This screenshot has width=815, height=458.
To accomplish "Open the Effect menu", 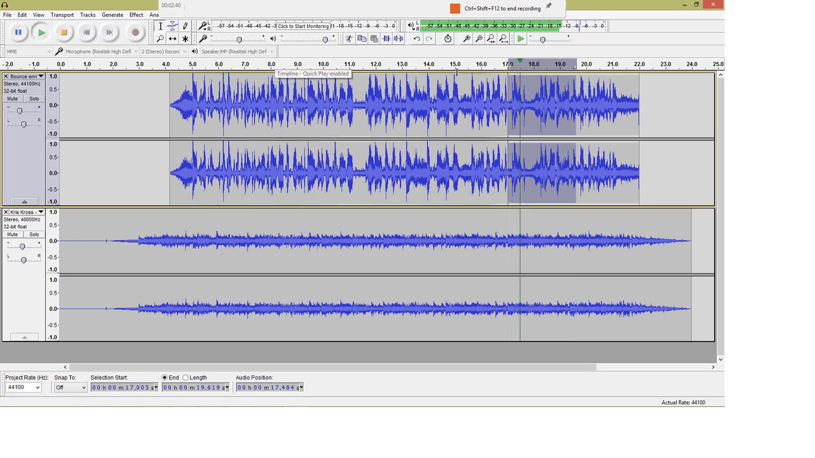I will point(136,15).
